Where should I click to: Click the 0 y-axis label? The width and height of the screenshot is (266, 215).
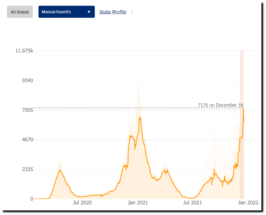tap(32, 199)
